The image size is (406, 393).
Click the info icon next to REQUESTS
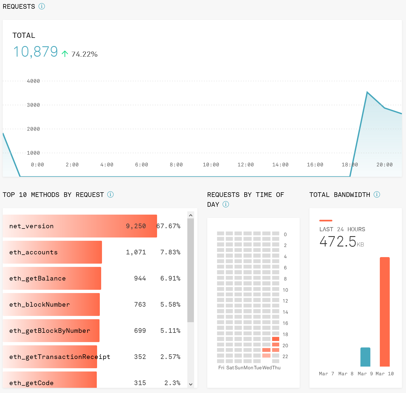(42, 6)
